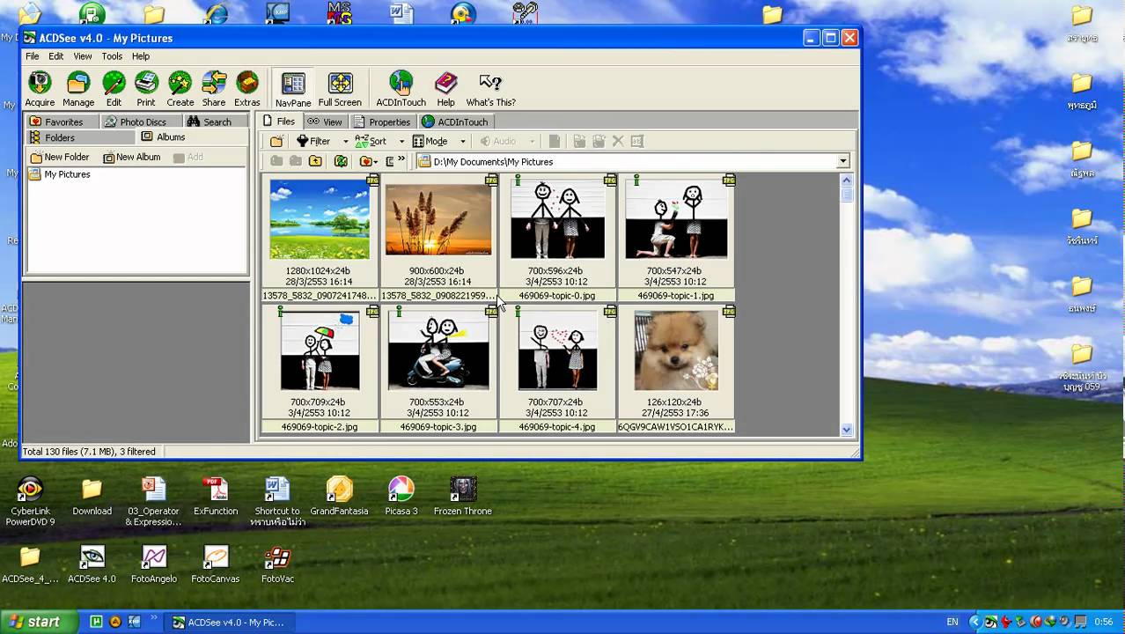Open the Create tool
This screenshot has width=1125, height=634.
point(180,90)
